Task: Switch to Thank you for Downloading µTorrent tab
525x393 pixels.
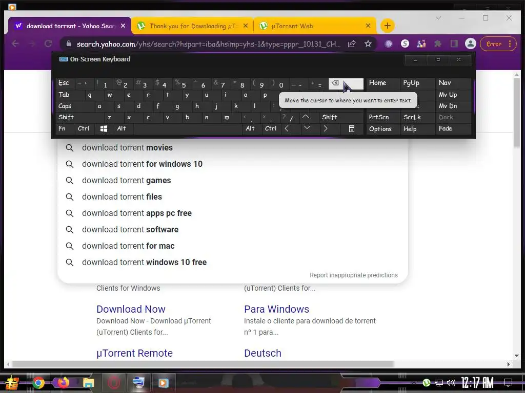Action: pyautogui.click(x=193, y=26)
